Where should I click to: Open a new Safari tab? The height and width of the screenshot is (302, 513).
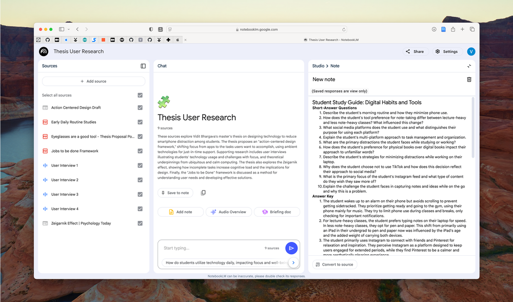462,29
